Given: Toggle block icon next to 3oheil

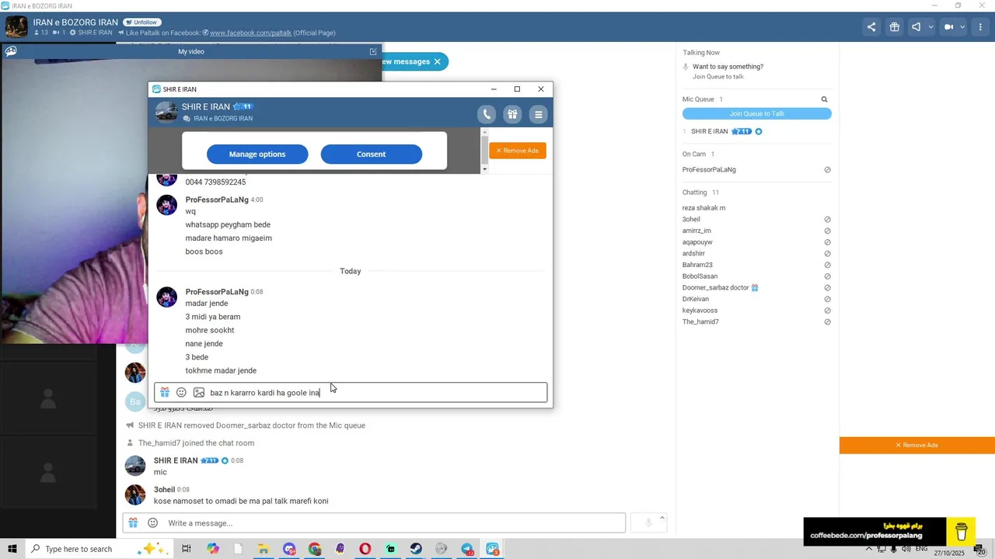Looking at the screenshot, I should (x=828, y=220).
